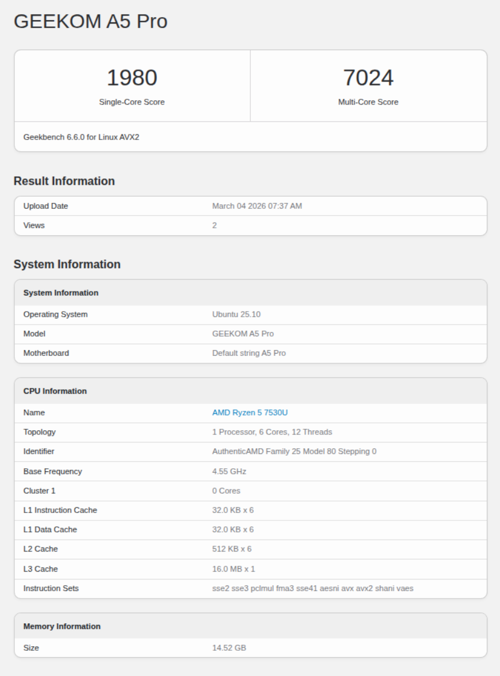Screen dimensions: 500x676
Task: Click the Result Information heading
Action: (64, 181)
